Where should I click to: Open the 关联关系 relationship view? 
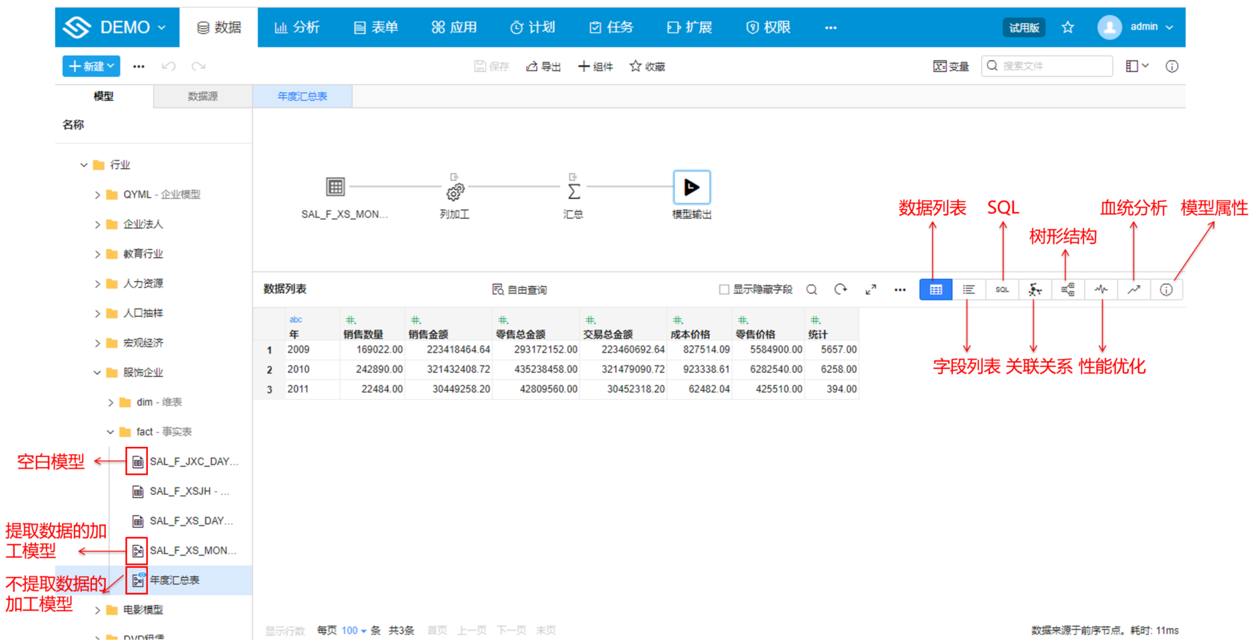coord(1034,289)
